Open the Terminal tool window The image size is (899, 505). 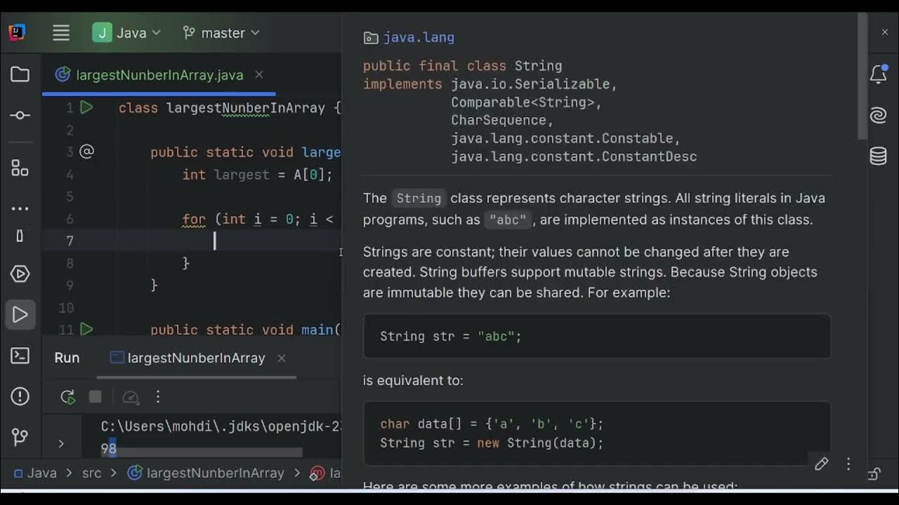(x=20, y=356)
